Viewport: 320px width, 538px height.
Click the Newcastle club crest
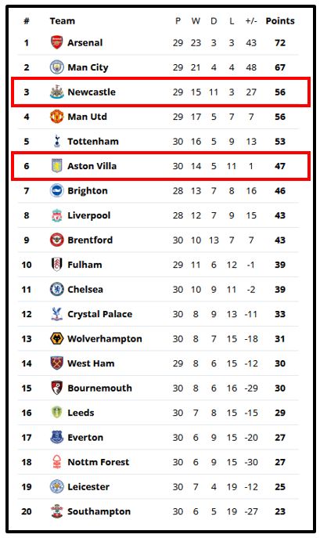(57, 92)
